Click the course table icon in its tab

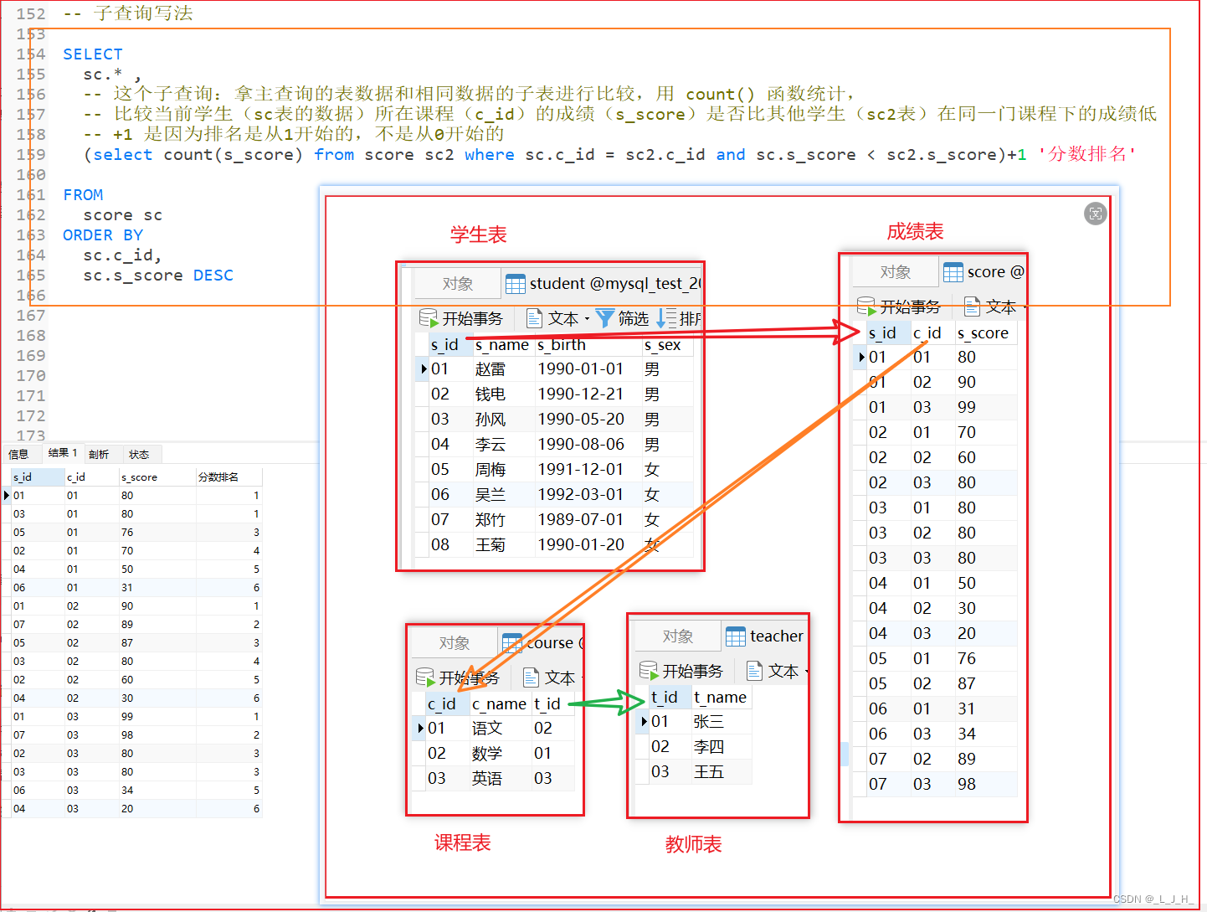512,643
